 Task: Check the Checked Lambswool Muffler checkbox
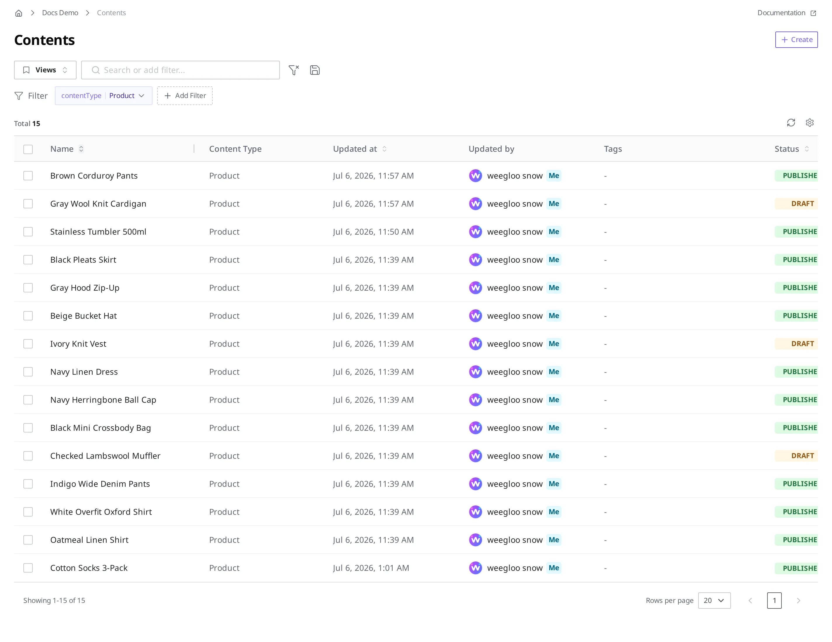[28, 456]
